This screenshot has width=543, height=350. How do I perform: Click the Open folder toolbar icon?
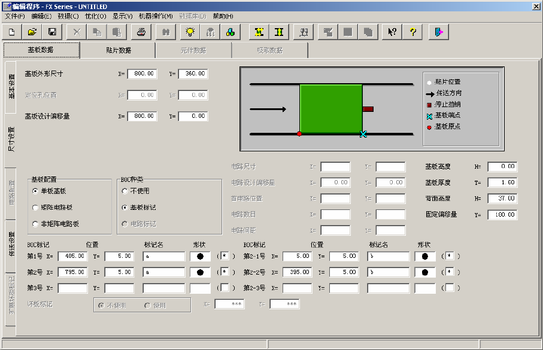pyautogui.click(x=32, y=32)
